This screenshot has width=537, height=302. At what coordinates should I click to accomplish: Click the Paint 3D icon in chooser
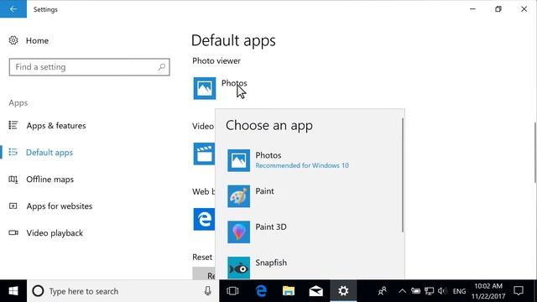[238, 232]
